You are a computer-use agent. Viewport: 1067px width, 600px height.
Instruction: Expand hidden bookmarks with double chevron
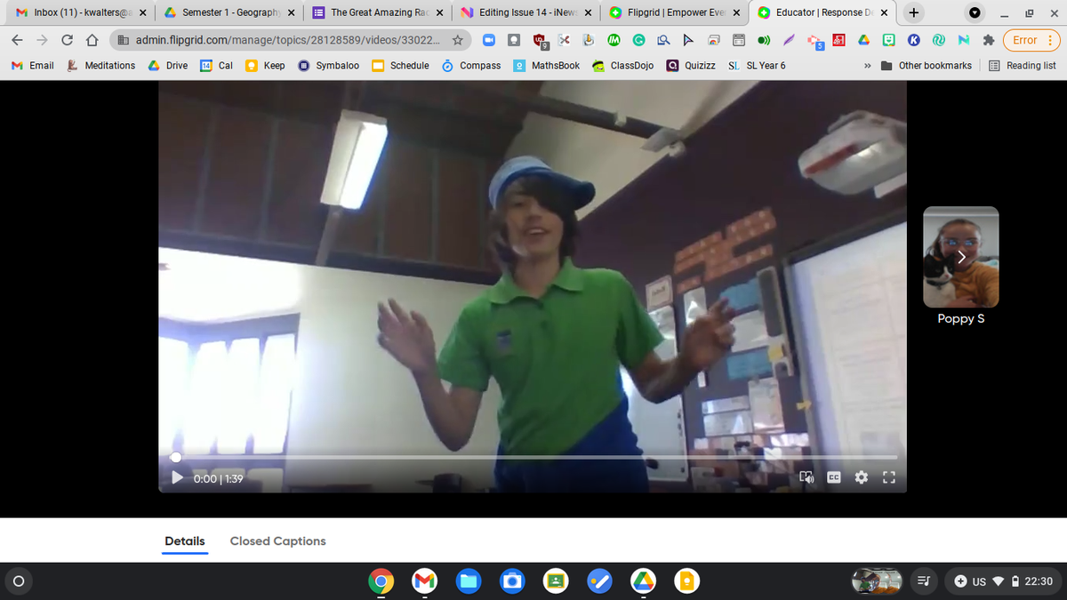[x=866, y=66]
